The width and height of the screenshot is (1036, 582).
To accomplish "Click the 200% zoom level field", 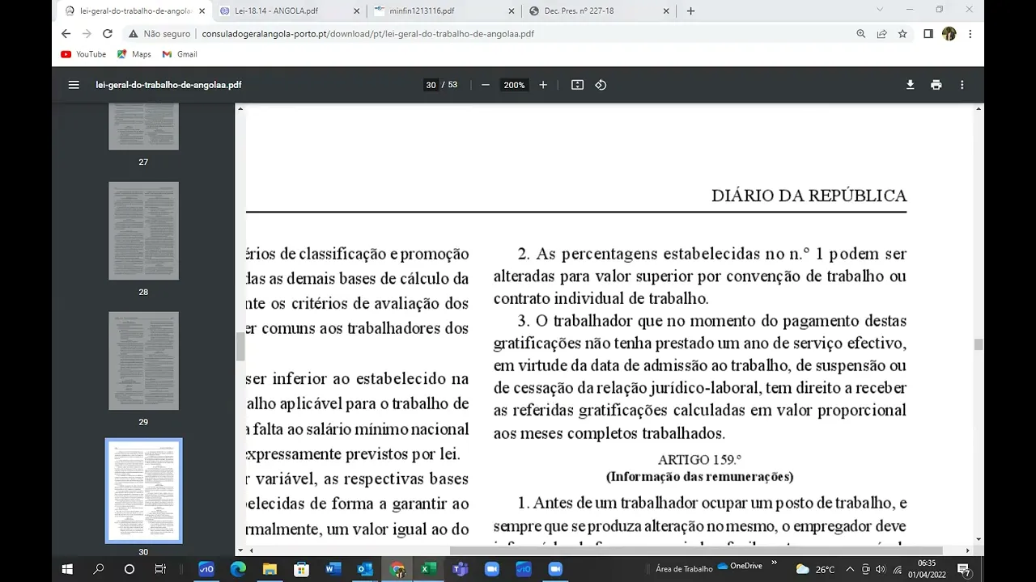I will coord(514,85).
